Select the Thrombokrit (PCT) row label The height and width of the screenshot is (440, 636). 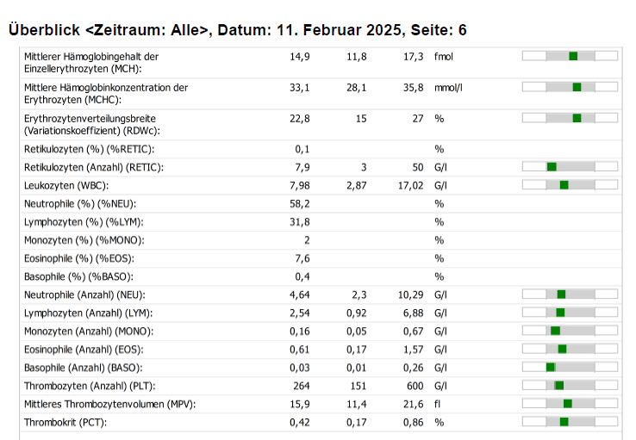[x=65, y=423]
